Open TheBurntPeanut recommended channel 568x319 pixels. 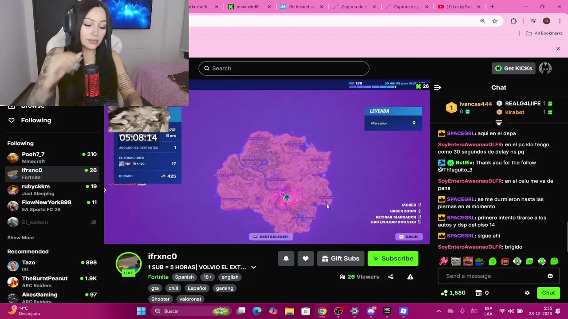pyautogui.click(x=52, y=282)
